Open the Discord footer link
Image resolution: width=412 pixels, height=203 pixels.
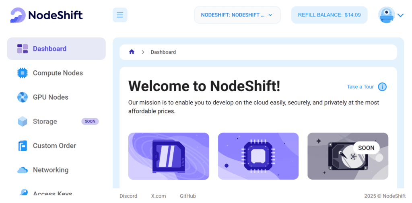(x=128, y=196)
